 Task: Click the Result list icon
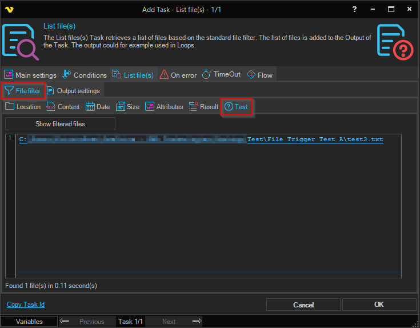pos(193,106)
